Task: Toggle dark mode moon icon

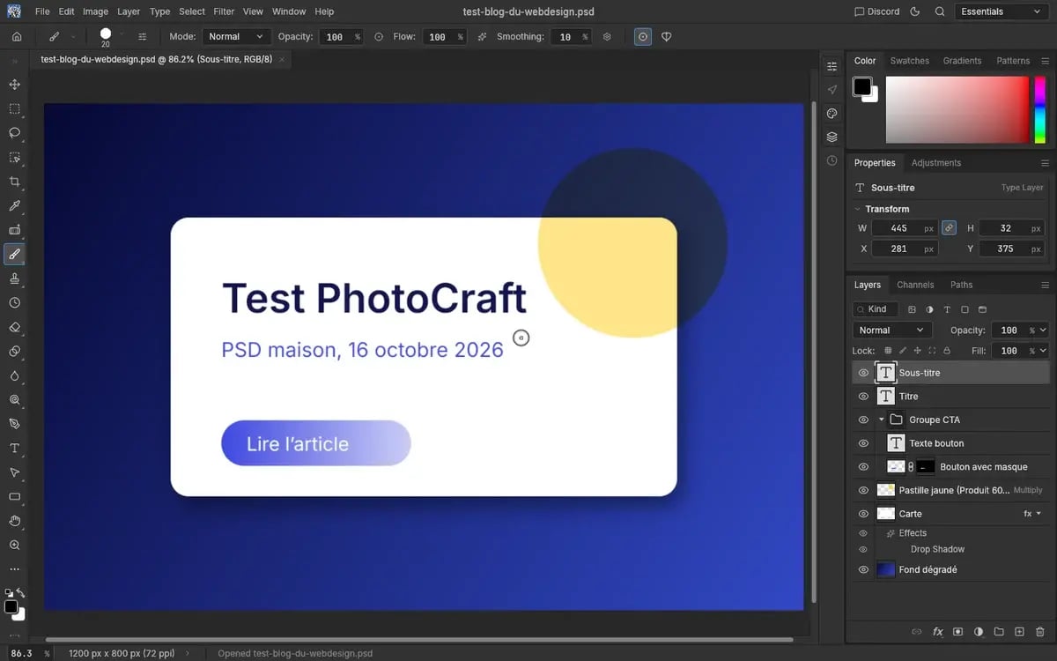Action: coord(914,11)
